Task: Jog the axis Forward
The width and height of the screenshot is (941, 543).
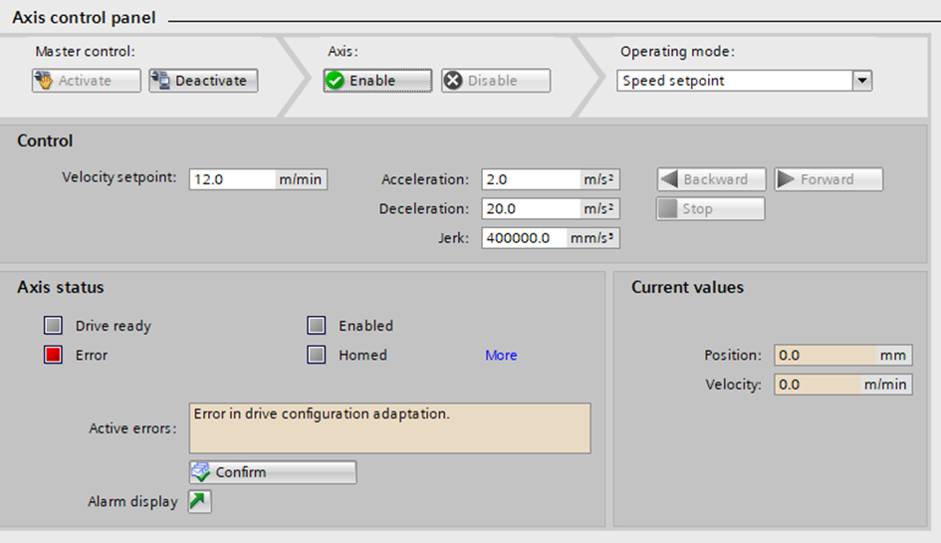Action: (828, 179)
